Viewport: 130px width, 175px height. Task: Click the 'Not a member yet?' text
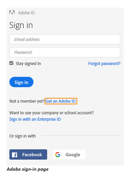[x=27, y=101]
